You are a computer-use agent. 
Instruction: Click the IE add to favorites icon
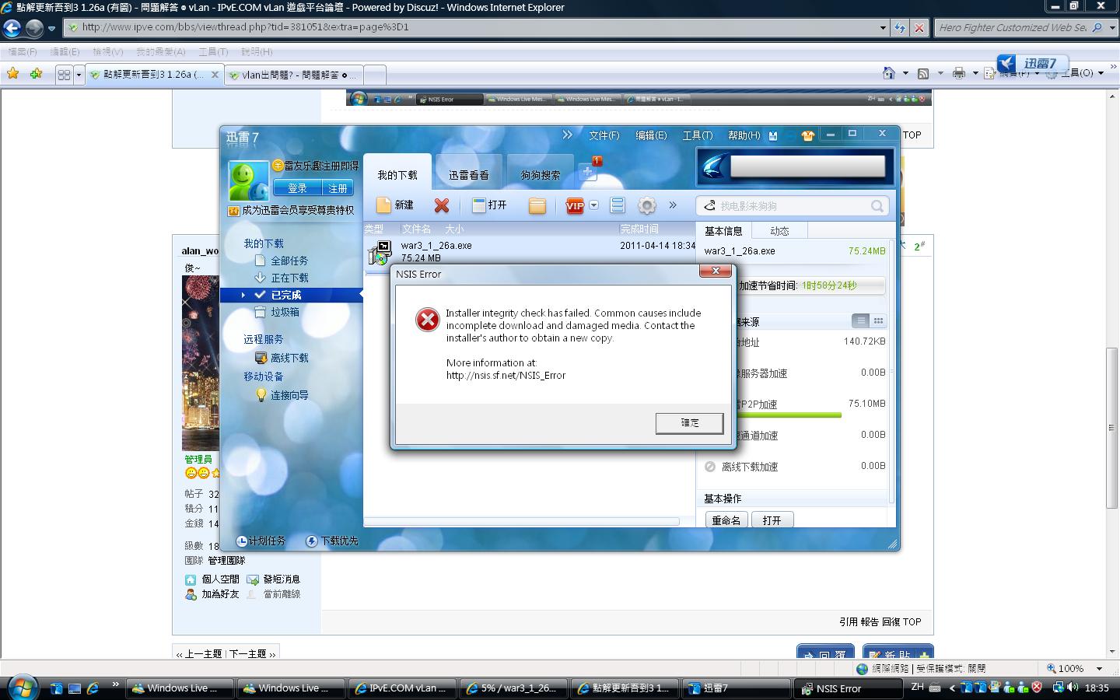[x=36, y=74]
